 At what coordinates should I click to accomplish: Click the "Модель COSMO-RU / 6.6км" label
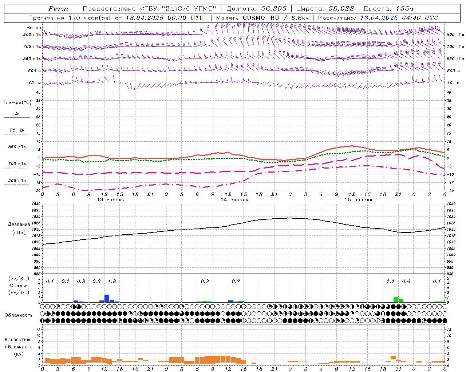point(262,18)
